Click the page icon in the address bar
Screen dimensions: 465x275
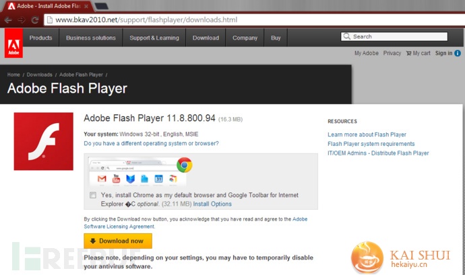[x=49, y=19]
